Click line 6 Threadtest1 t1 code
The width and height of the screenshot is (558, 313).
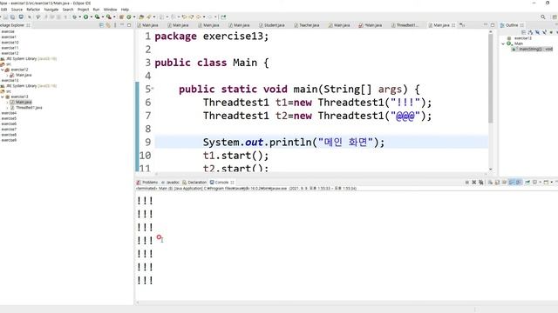point(317,103)
